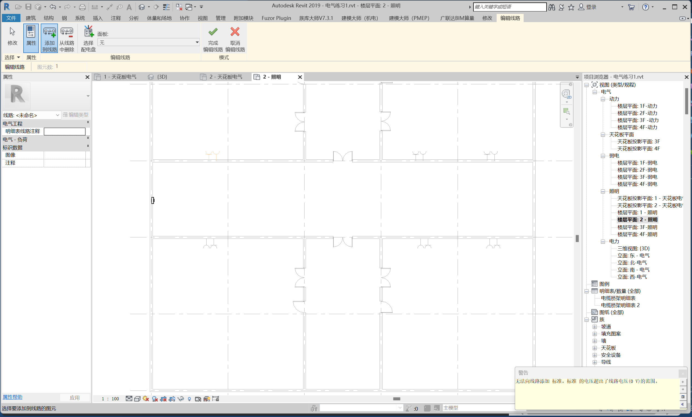Select the 1 - 天花板电气 tab
The width and height of the screenshot is (692, 417).
coord(119,77)
